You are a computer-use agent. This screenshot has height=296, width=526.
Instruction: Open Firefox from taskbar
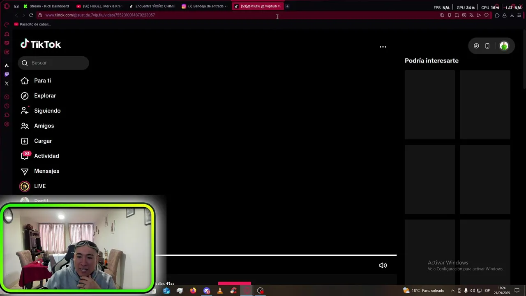tap(193, 291)
